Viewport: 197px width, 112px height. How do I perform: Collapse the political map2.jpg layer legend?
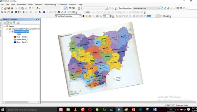click(x=10, y=32)
